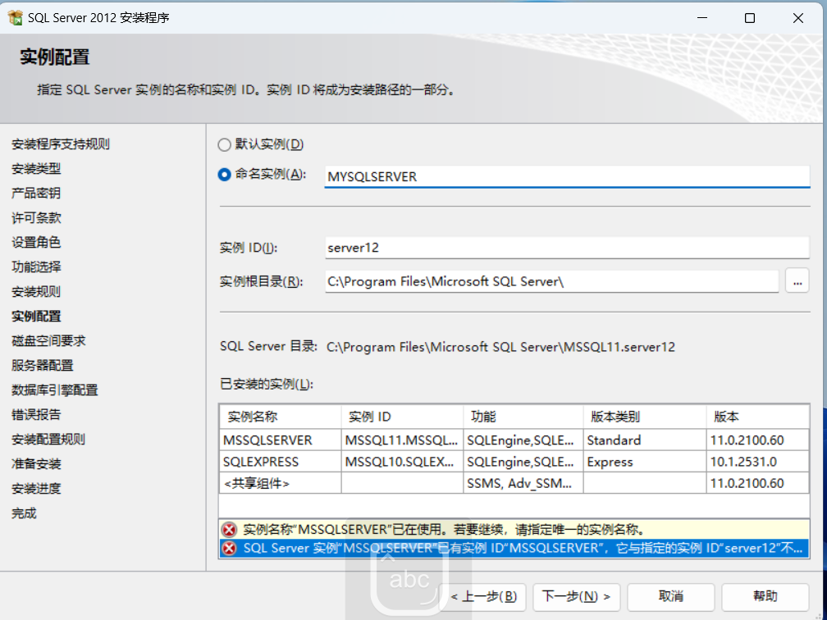The width and height of the screenshot is (827, 620).
Task: Click 安装程序支持规则 step in sidebar
Action: [x=61, y=144]
